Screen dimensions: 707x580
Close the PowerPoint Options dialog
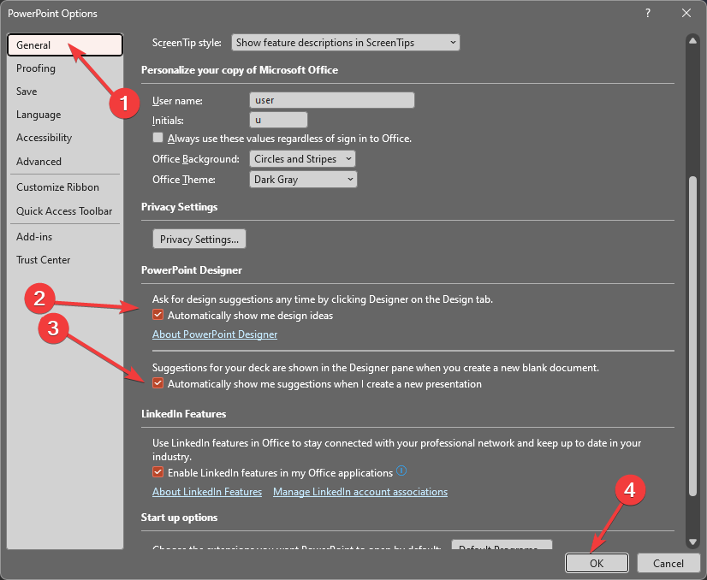686,13
